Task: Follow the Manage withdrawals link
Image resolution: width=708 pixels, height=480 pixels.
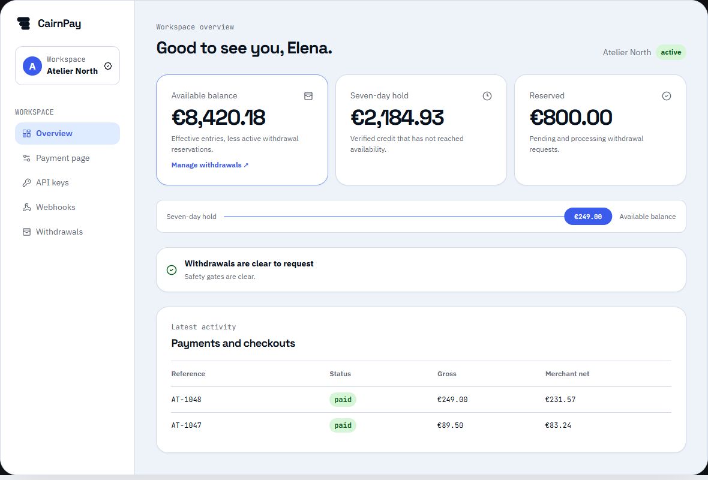Action: click(210, 165)
